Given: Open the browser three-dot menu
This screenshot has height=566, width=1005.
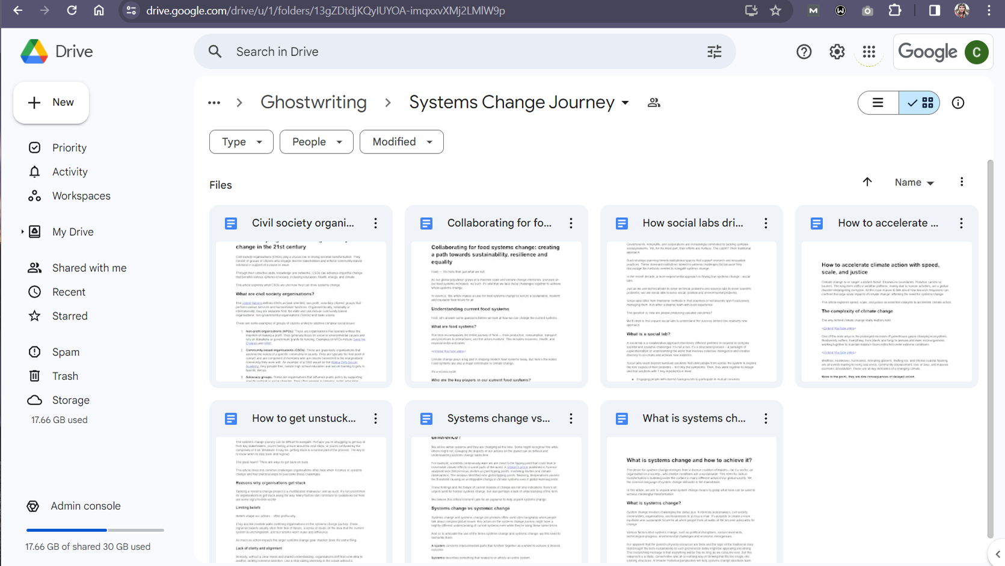Looking at the screenshot, I should [989, 10].
